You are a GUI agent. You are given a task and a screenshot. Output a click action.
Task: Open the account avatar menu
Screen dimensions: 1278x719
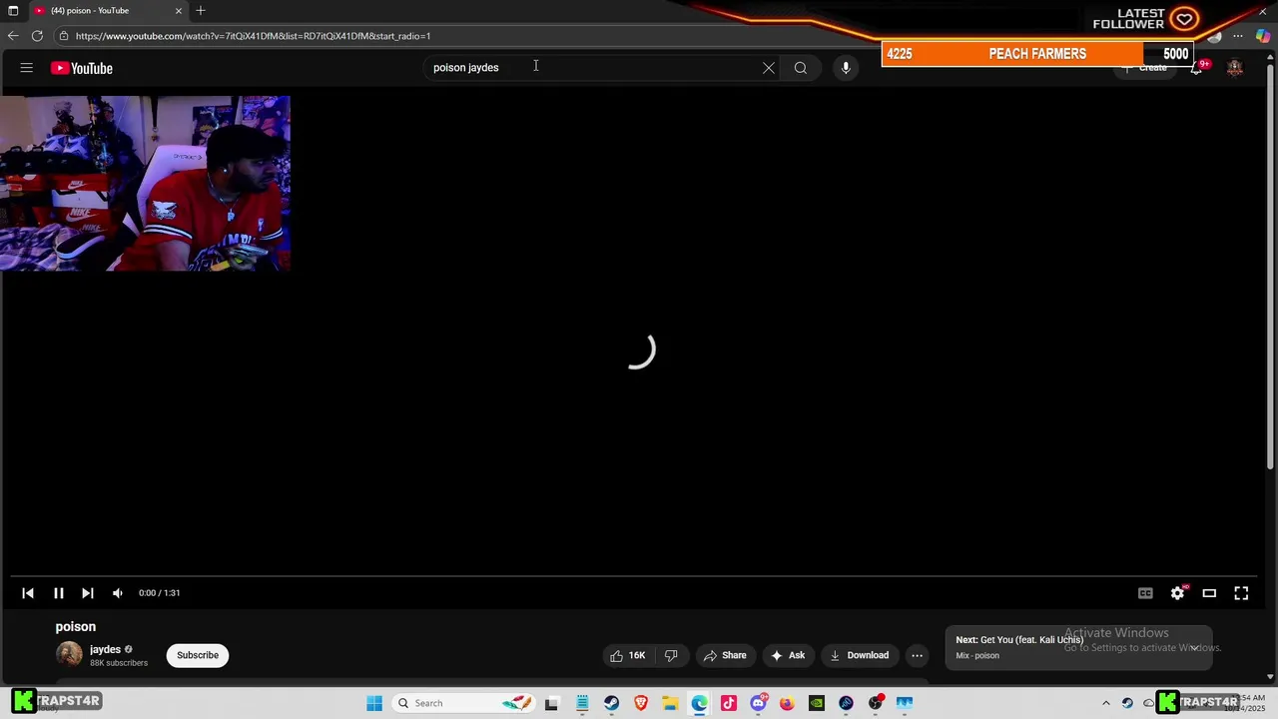click(x=1235, y=68)
